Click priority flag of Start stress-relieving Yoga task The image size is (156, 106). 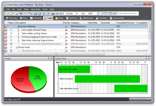click(x=66, y=40)
